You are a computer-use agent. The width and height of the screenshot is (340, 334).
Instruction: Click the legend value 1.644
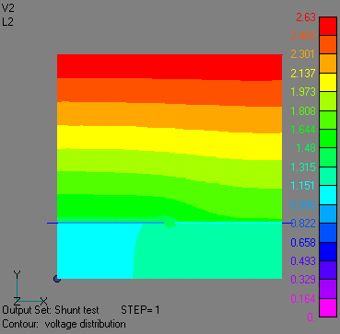(303, 130)
